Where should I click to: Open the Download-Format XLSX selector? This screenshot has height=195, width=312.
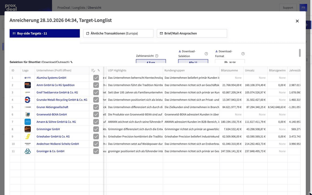[x=230, y=61]
